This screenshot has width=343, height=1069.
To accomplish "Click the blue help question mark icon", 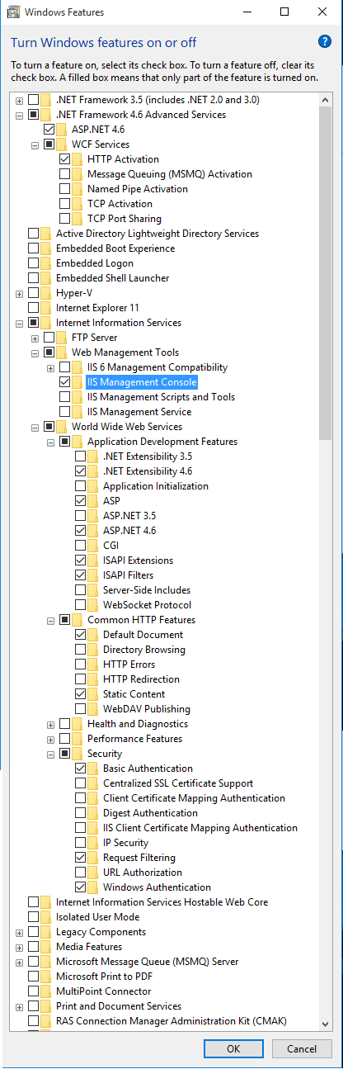I will (324, 42).
